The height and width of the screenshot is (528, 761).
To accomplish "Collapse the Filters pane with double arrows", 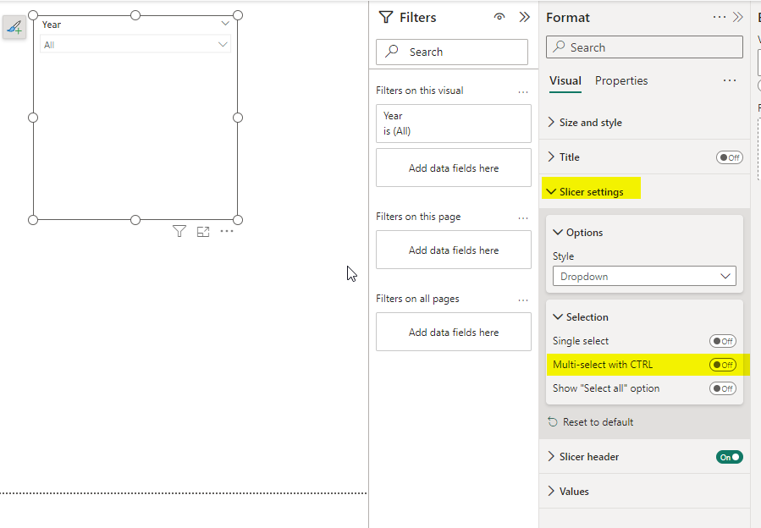I will [x=524, y=17].
